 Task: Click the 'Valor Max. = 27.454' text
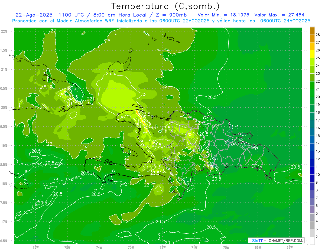279,15
